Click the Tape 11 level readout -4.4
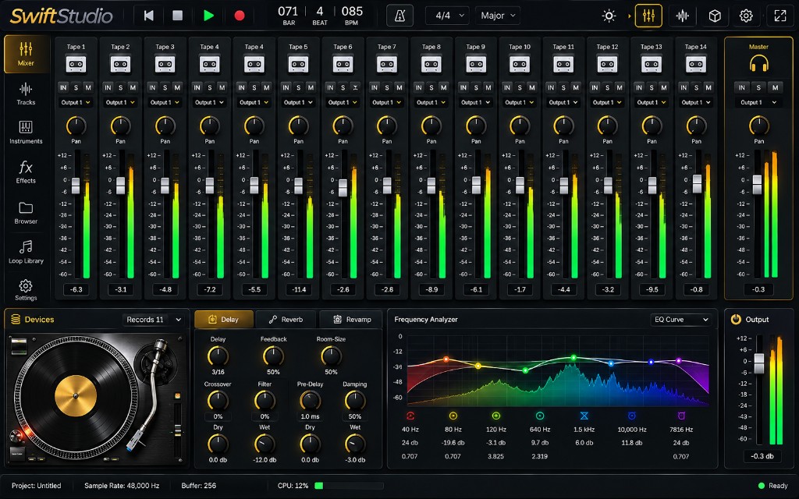Viewport: 799px width, 499px height. pos(563,289)
